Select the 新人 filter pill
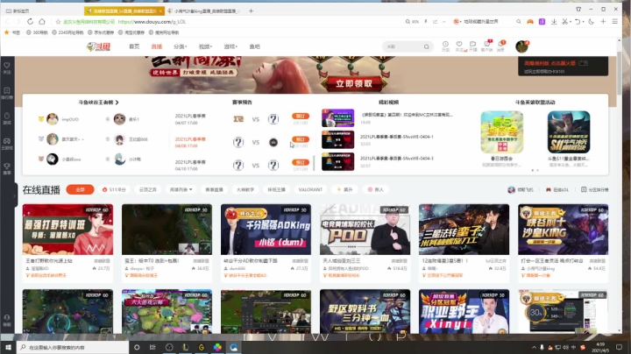This screenshot has width=631, height=354. coord(375,189)
